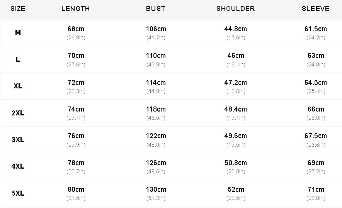Click the 110cm bust value for L
This screenshot has height=208, width=342.
click(x=156, y=56)
